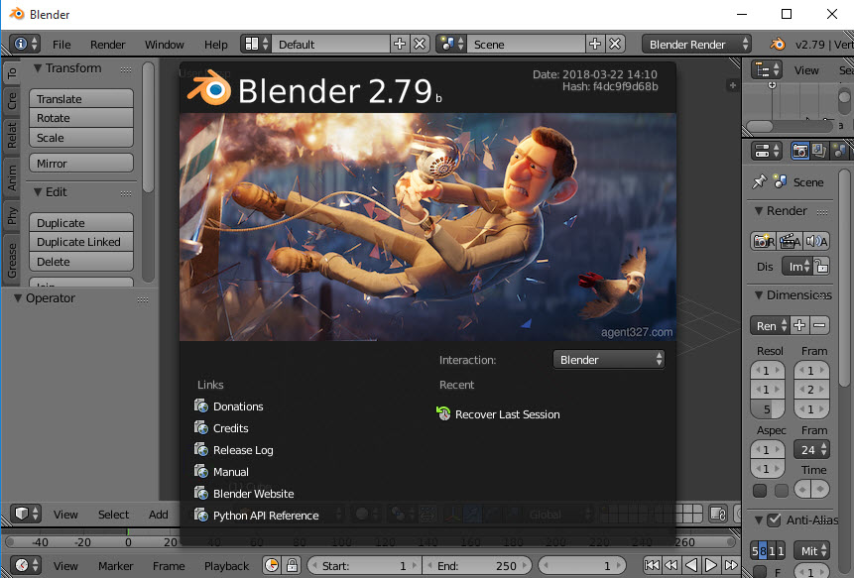Collapse the Dimensions panel
Screen dimensions: 854x578
[x=758, y=295]
